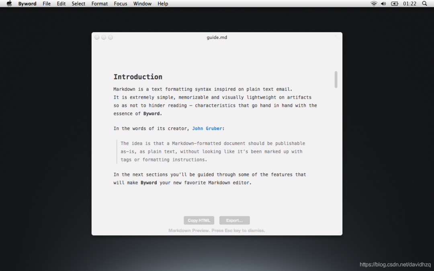Open the Byword application menu

27,4
